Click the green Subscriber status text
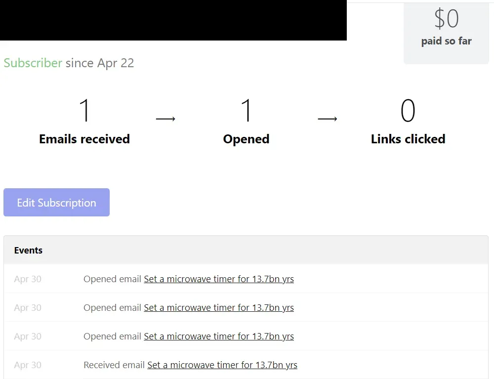The width and height of the screenshot is (494, 379). click(x=33, y=63)
